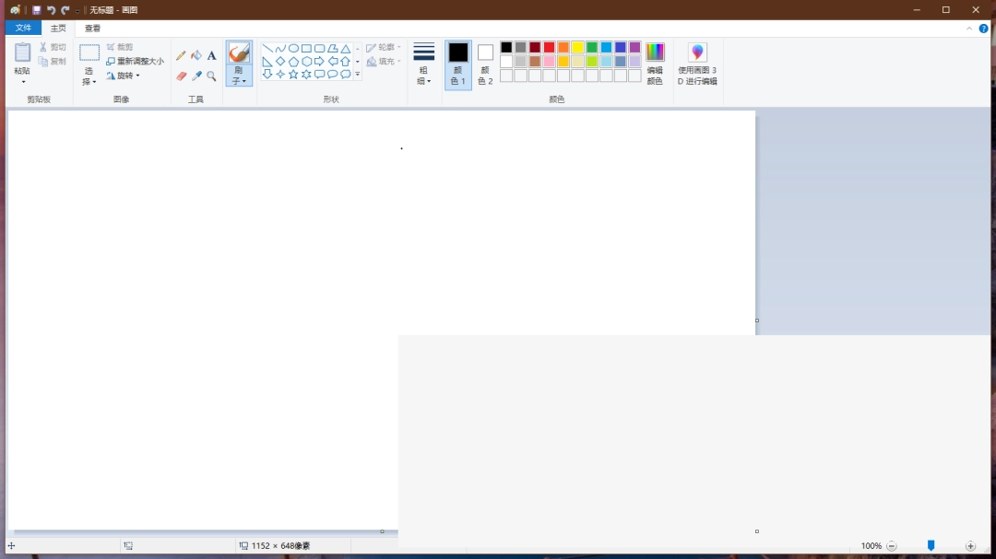Choose the oval callout shape

(332, 75)
